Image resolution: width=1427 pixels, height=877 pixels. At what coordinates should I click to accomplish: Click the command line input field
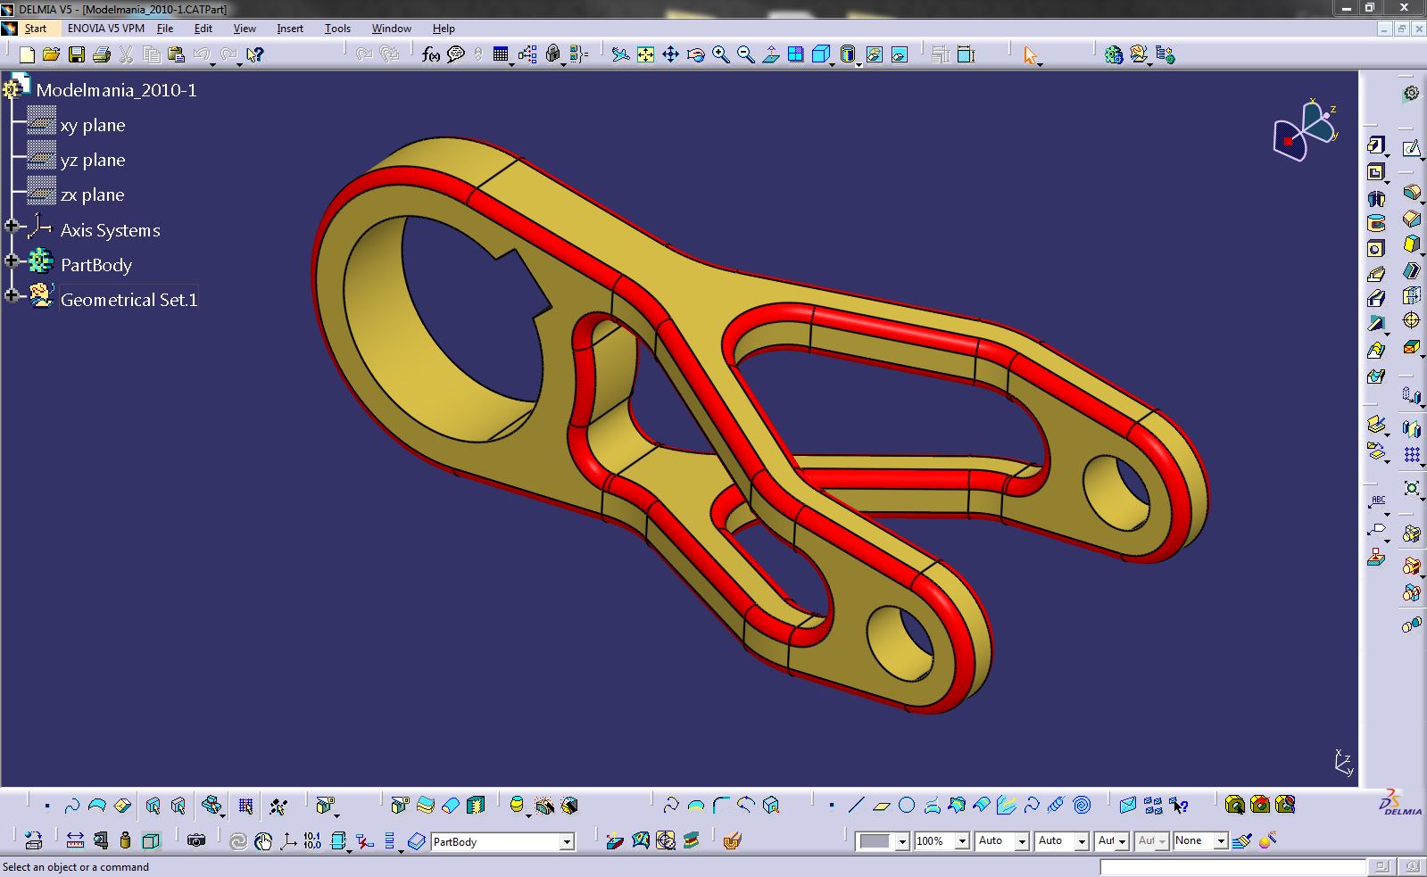(x=1232, y=866)
